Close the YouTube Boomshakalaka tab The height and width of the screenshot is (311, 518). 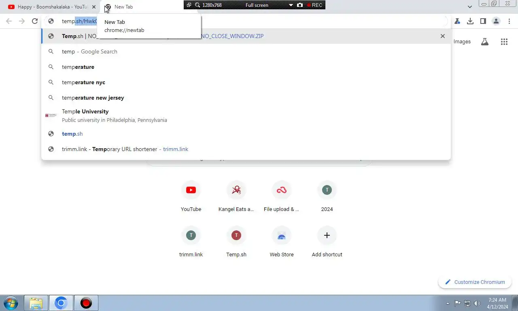94,7
